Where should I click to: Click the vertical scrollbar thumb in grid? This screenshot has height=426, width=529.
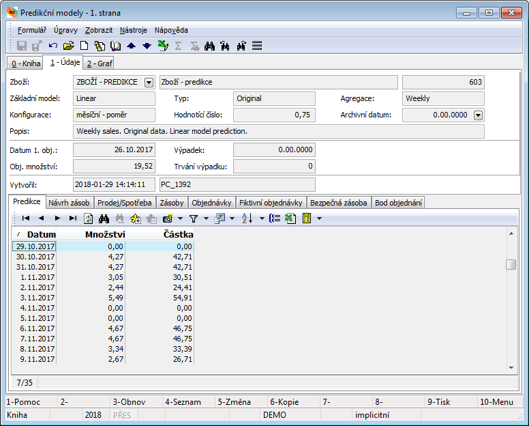click(x=511, y=265)
